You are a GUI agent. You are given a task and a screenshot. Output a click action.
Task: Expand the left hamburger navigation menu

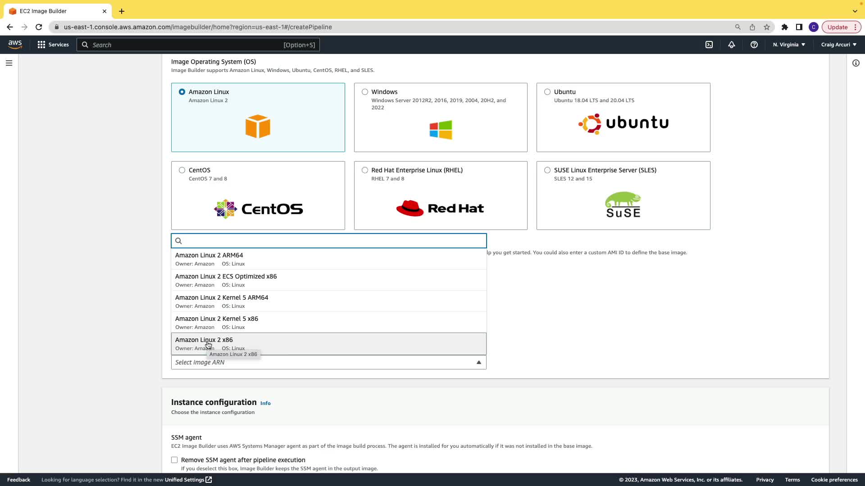coord(9,63)
